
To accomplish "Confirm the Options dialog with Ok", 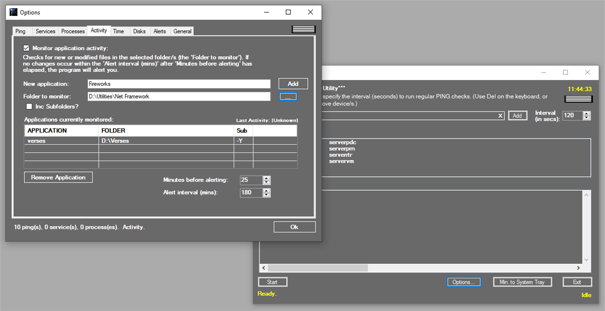I will [294, 227].
